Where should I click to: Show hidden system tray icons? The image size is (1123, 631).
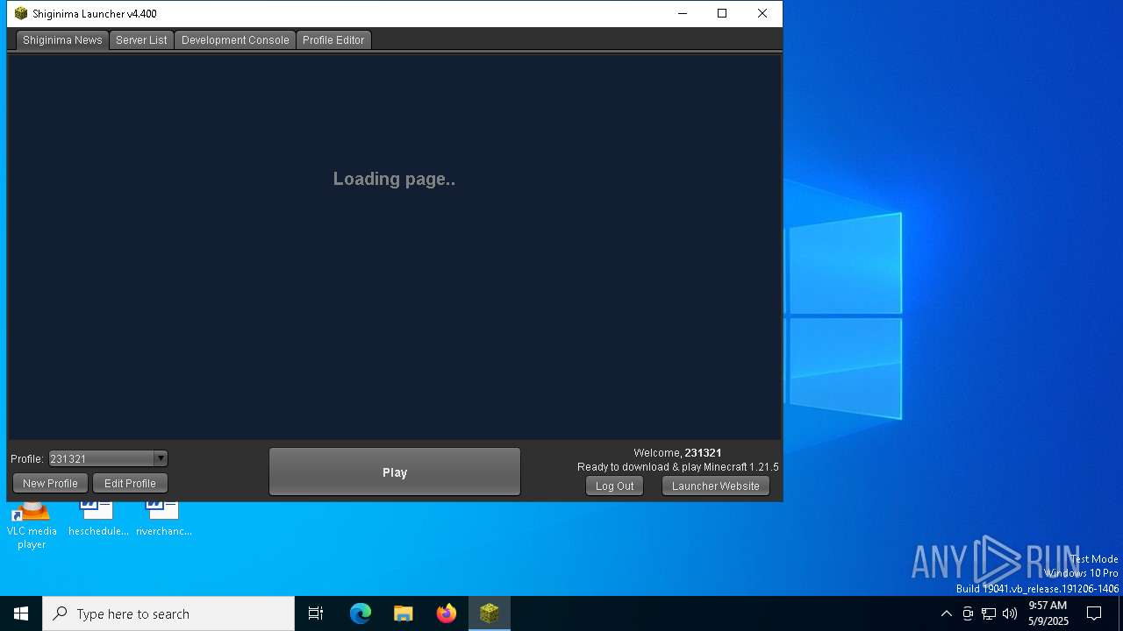click(946, 613)
